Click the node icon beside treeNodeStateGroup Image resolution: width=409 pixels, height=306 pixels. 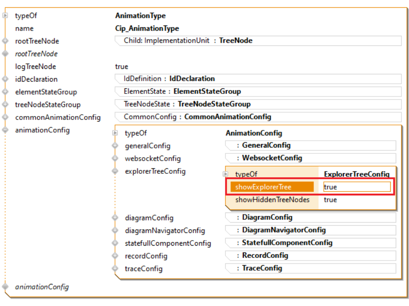tap(5, 105)
